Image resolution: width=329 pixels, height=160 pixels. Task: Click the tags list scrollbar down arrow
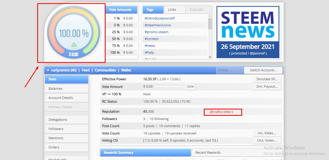point(210,57)
